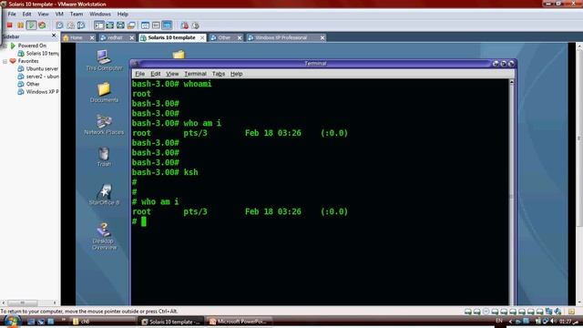The height and width of the screenshot is (328, 583).
Task: Switch to the redhat tab
Action: click(x=115, y=37)
